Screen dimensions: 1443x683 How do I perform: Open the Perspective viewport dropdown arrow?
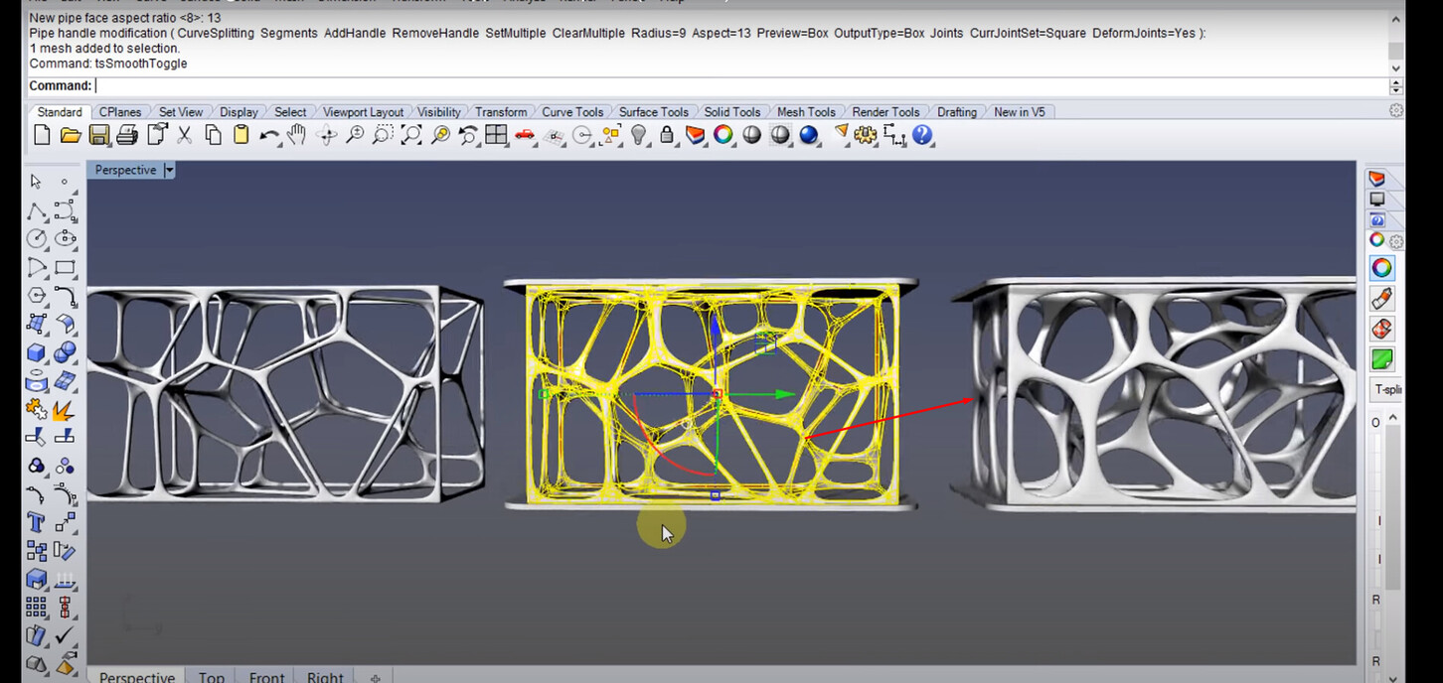point(169,171)
